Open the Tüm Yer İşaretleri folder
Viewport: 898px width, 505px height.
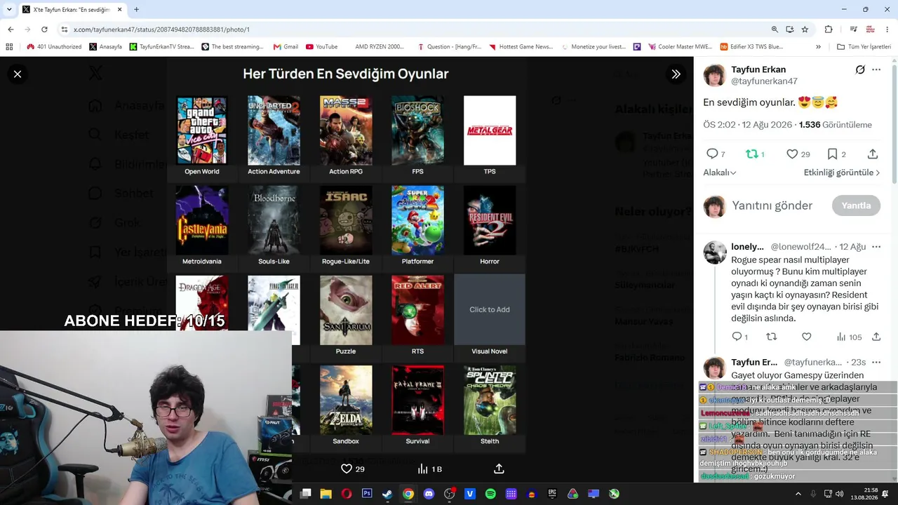[x=864, y=47]
